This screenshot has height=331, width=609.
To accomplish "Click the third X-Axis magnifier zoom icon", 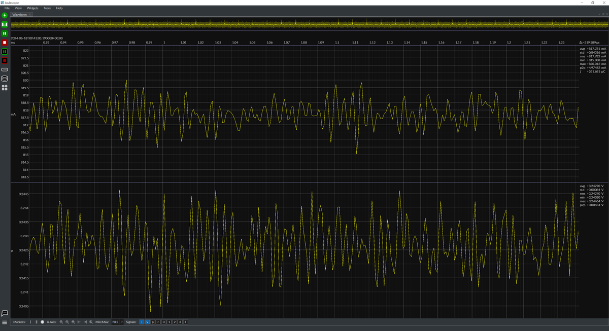I will 73,322.
